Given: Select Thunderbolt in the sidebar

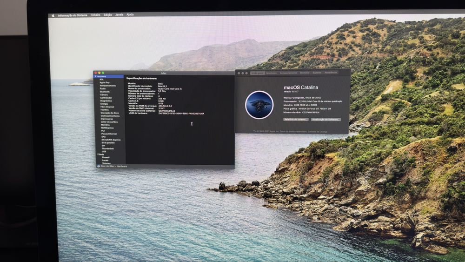Looking at the screenshot, I should click(x=108, y=148).
